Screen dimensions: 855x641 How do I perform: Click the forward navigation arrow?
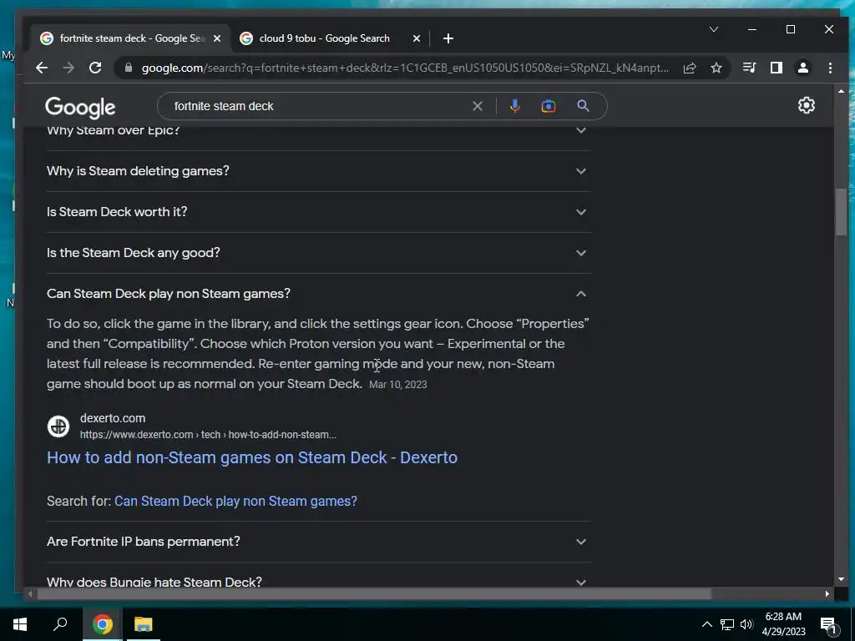click(x=68, y=68)
